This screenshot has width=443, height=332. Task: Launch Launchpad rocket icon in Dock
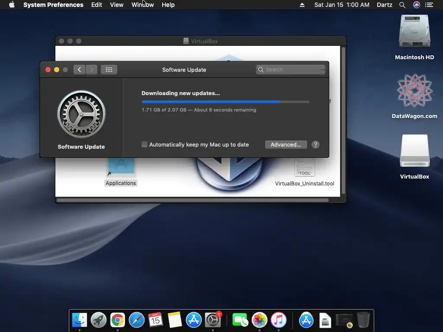pyautogui.click(x=98, y=320)
